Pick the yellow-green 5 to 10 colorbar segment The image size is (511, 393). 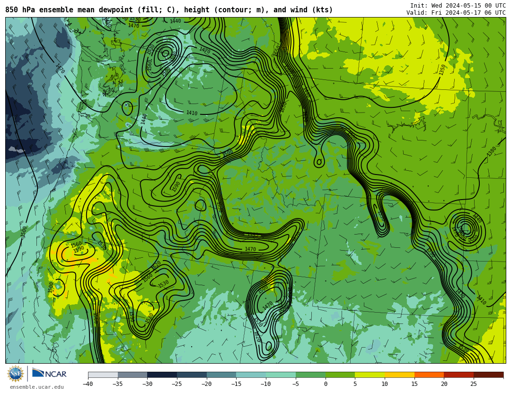click(370, 375)
